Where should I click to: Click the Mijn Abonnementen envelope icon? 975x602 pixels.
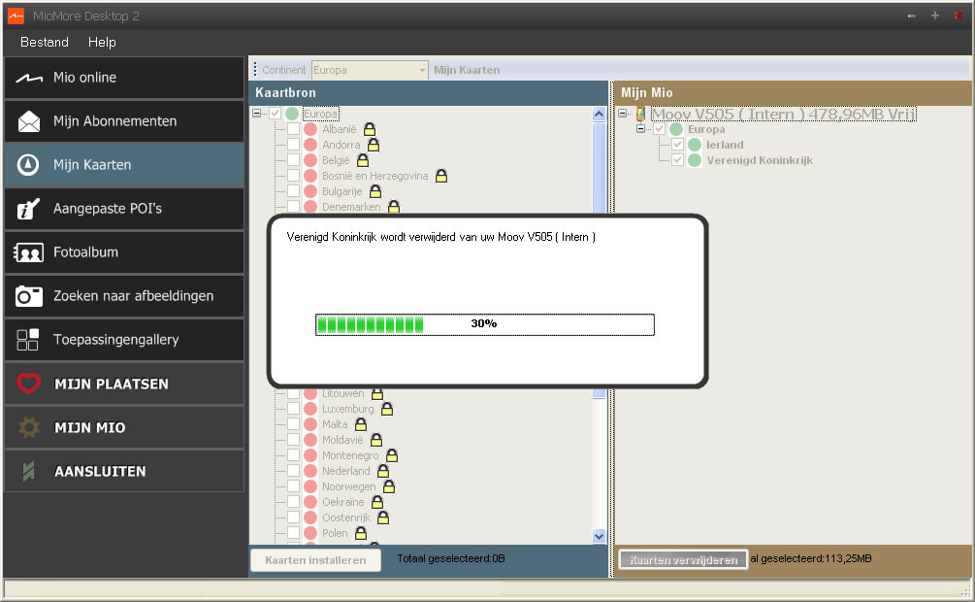pos(28,121)
